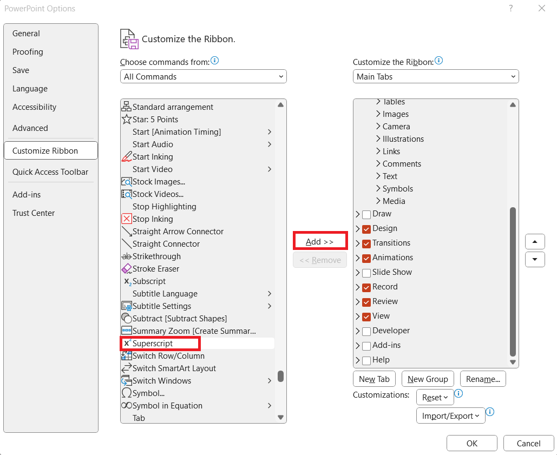Uncheck the Review tab checkbox
This screenshot has width=557, height=455.
coord(366,302)
